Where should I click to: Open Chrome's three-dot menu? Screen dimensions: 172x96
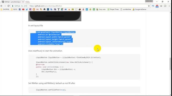point(169,6)
